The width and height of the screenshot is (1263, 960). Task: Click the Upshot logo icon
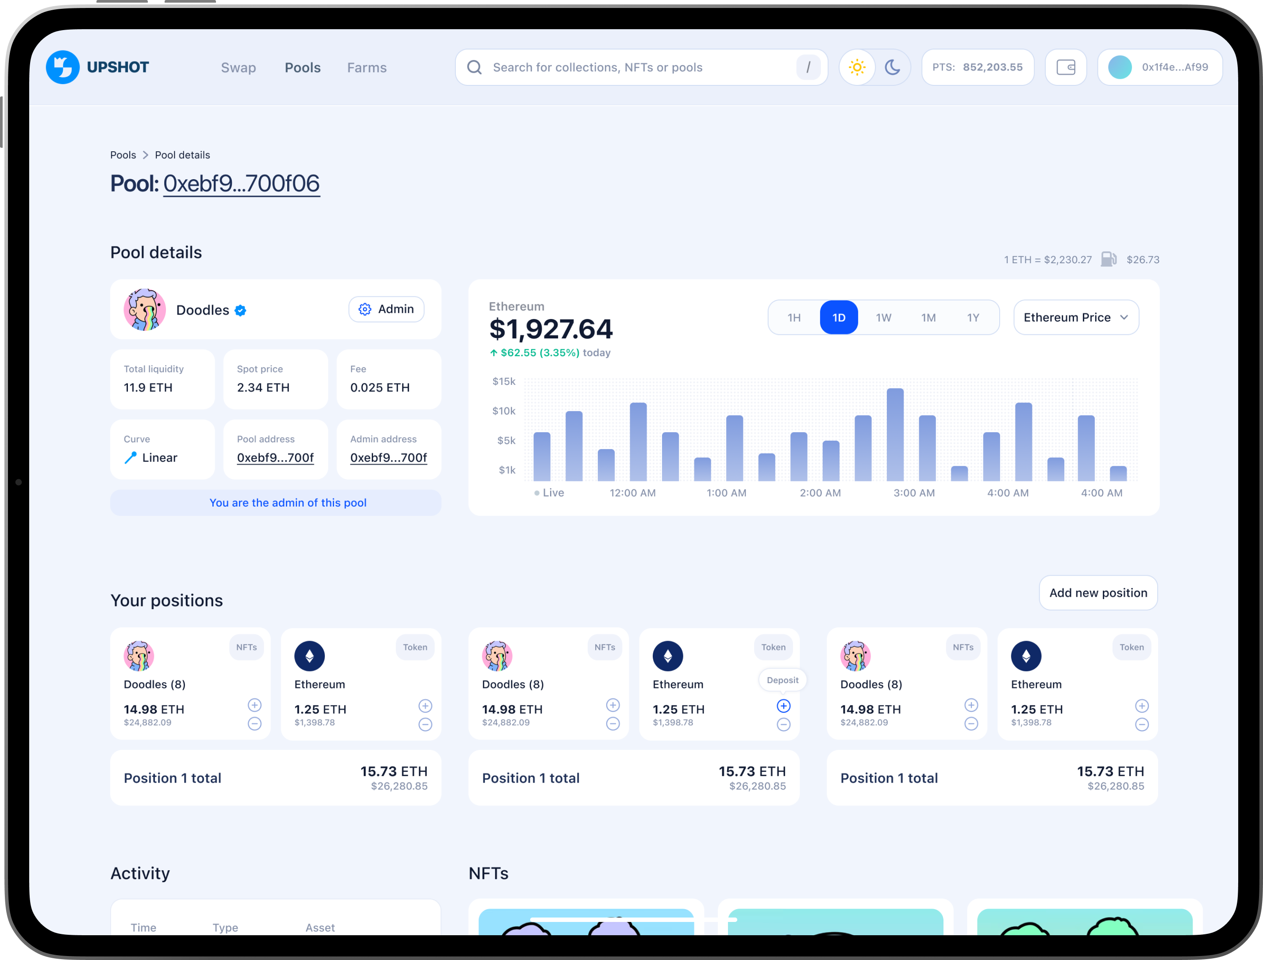(x=62, y=67)
